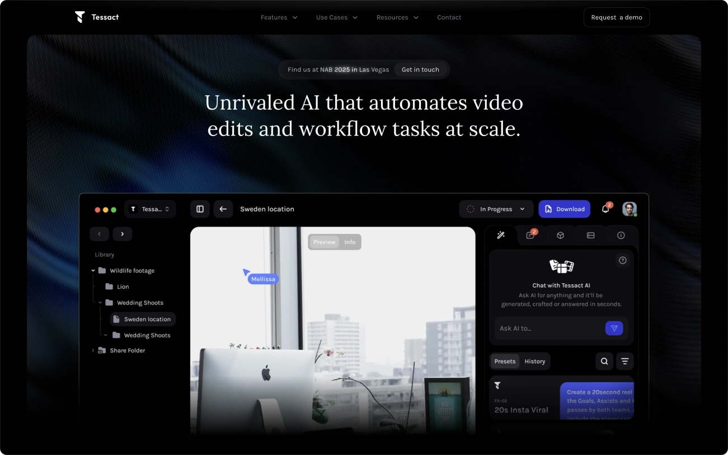Open the Features dropdown menu
Viewport: 728px width, 455px height.
point(279,17)
